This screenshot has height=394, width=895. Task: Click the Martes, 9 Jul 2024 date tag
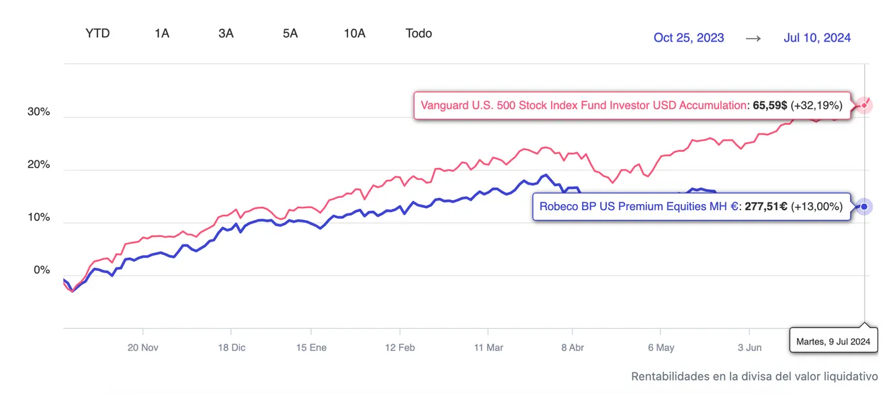click(x=833, y=342)
